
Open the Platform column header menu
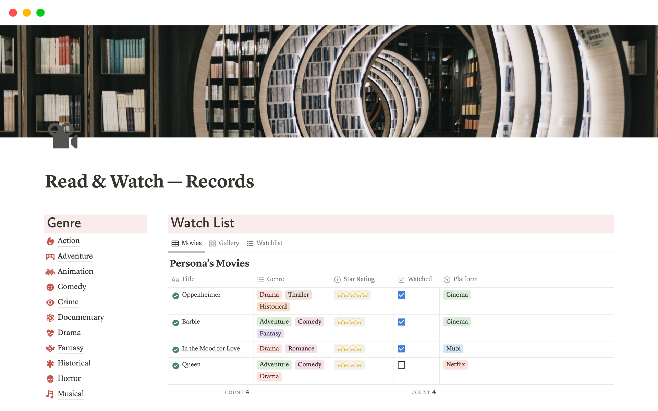point(465,279)
